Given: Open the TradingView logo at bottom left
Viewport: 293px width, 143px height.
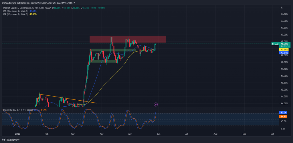Looking at the screenshot, I should pyautogui.click(x=11, y=140).
